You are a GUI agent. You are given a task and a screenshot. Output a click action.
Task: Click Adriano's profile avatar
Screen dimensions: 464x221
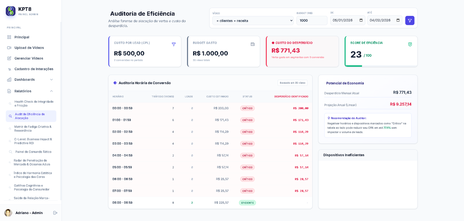click(x=8, y=213)
